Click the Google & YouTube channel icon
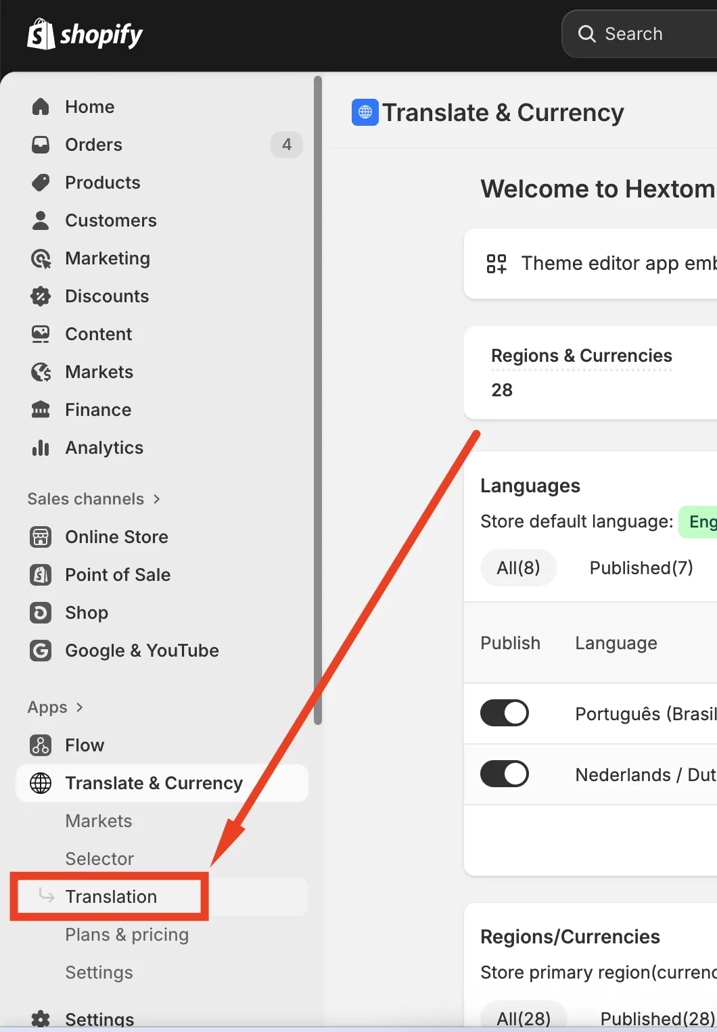This screenshot has height=1032, width=717. pyautogui.click(x=41, y=651)
